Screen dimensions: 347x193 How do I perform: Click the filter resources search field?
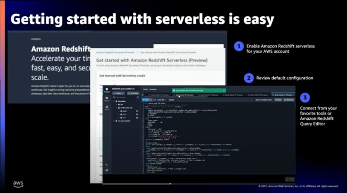point(125,97)
